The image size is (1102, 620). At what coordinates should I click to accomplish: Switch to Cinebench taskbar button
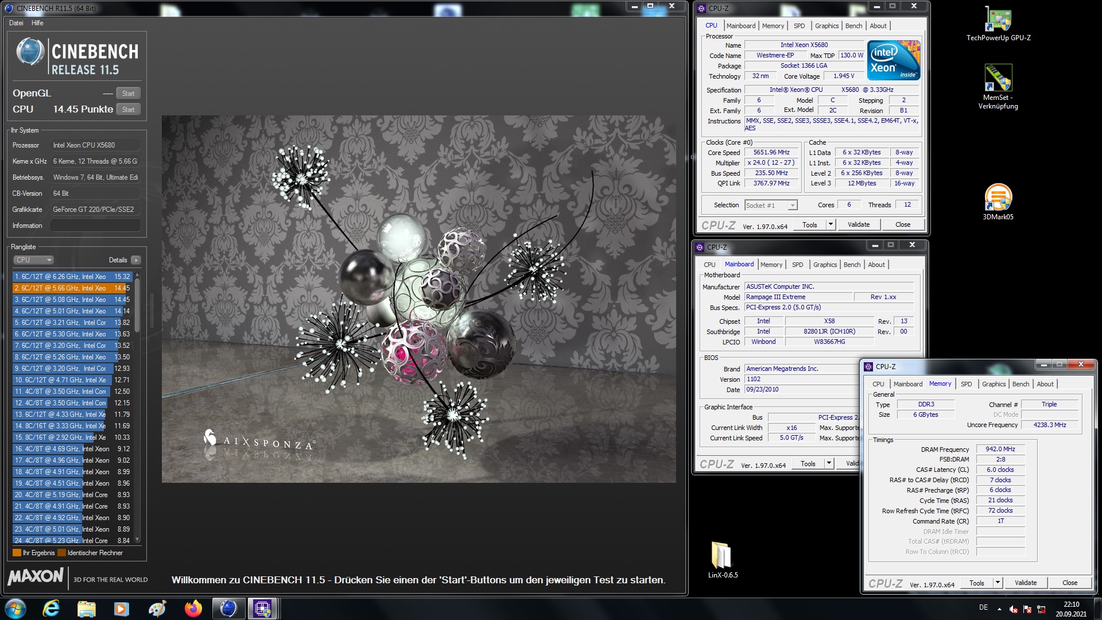pos(228,609)
